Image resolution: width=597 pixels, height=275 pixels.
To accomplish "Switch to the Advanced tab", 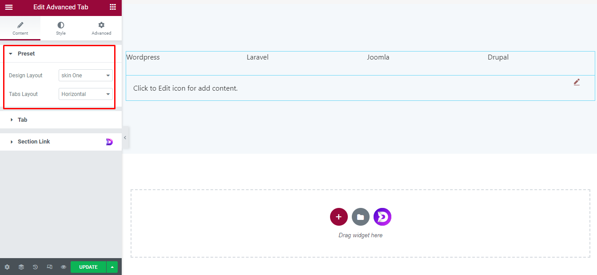I will pyautogui.click(x=101, y=28).
